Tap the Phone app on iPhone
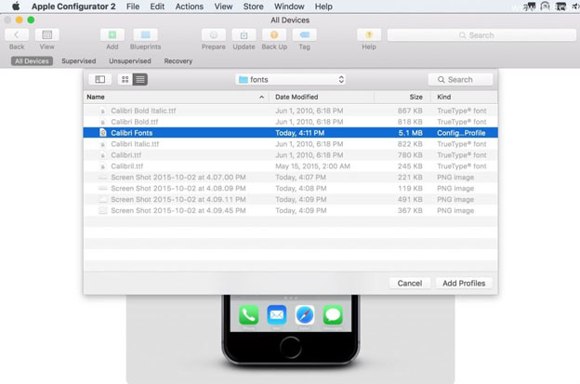 [x=248, y=315]
